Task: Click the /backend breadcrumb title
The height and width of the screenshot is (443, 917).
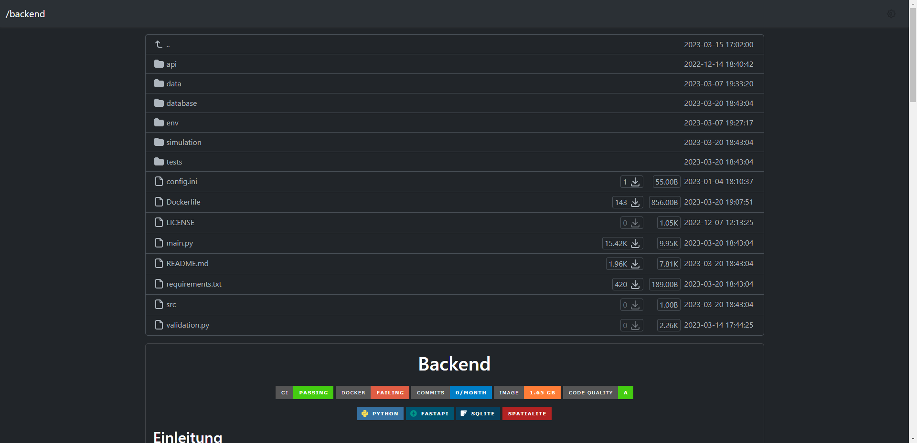Action: 25,14
